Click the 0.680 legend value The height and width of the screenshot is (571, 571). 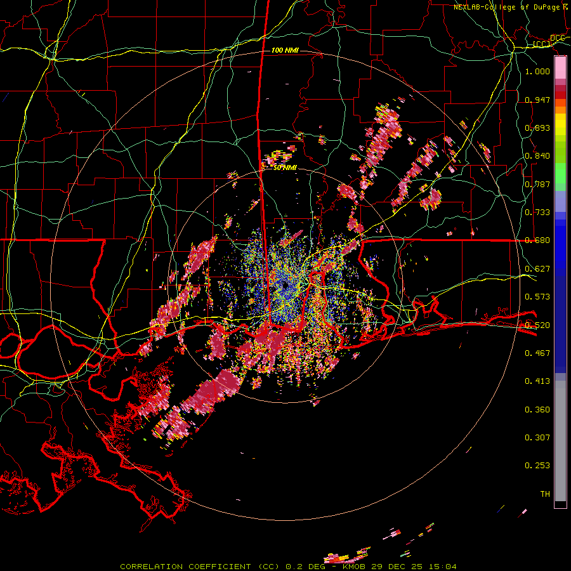(537, 240)
